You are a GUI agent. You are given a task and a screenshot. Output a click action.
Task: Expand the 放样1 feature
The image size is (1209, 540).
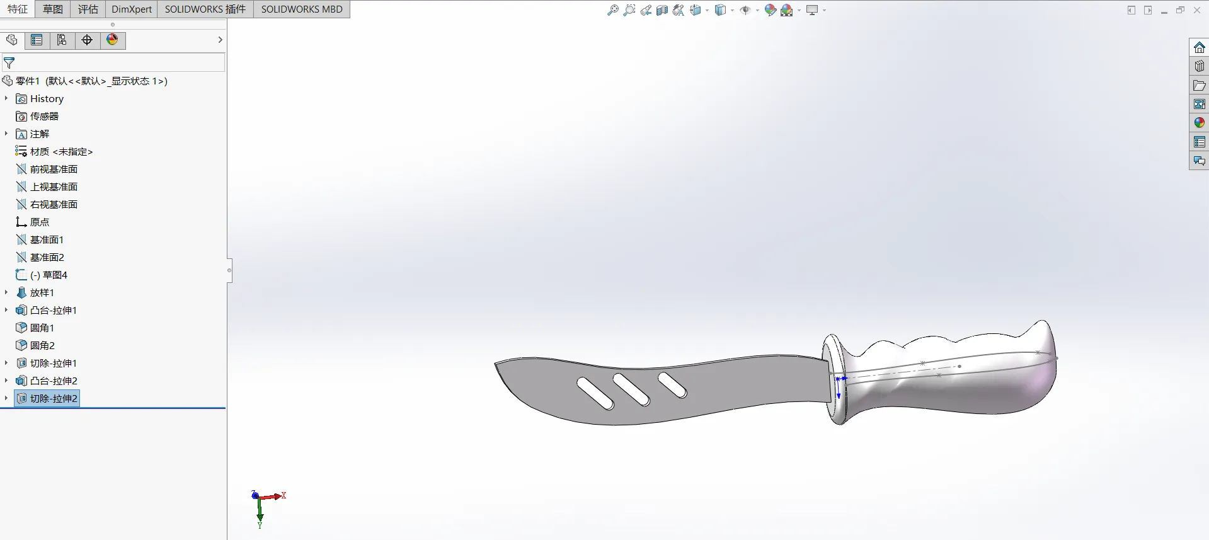coord(6,292)
